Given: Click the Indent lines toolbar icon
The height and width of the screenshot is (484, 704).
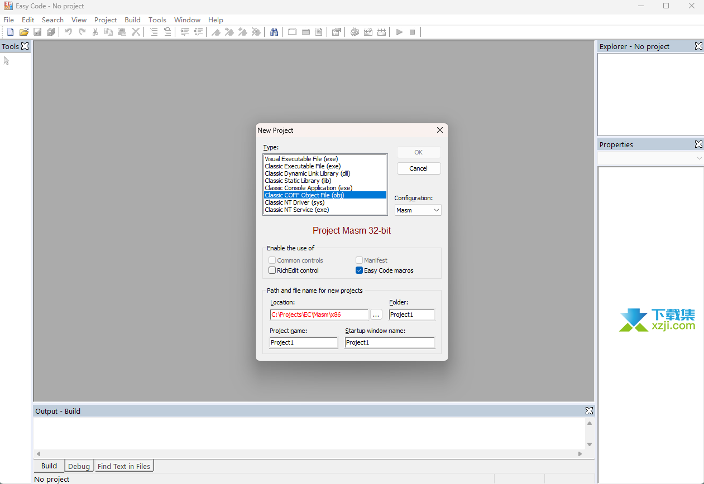Looking at the screenshot, I should (x=185, y=32).
